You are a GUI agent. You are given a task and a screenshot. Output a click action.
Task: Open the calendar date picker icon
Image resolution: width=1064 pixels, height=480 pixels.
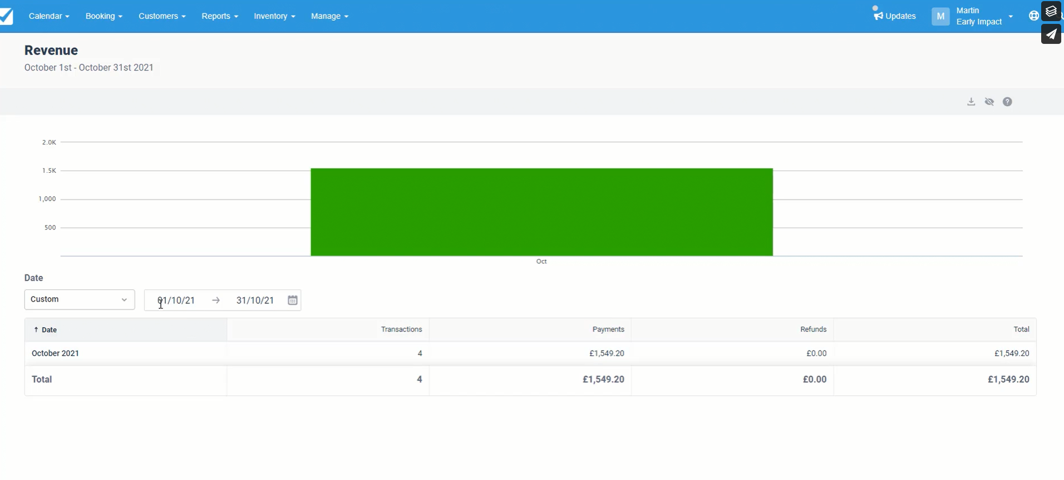click(x=293, y=300)
